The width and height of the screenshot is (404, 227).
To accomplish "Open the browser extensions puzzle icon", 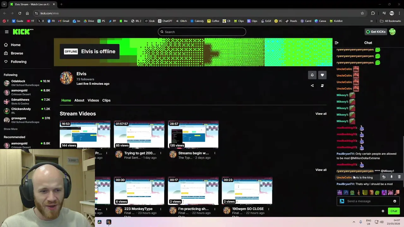I will [373, 13].
